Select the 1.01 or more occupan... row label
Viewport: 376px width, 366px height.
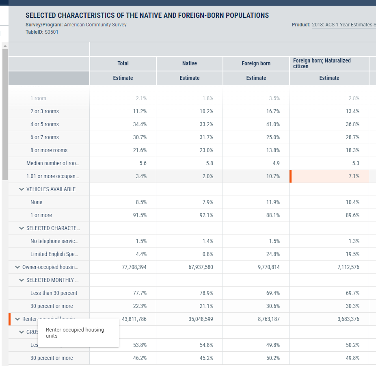(x=53, y=176)
